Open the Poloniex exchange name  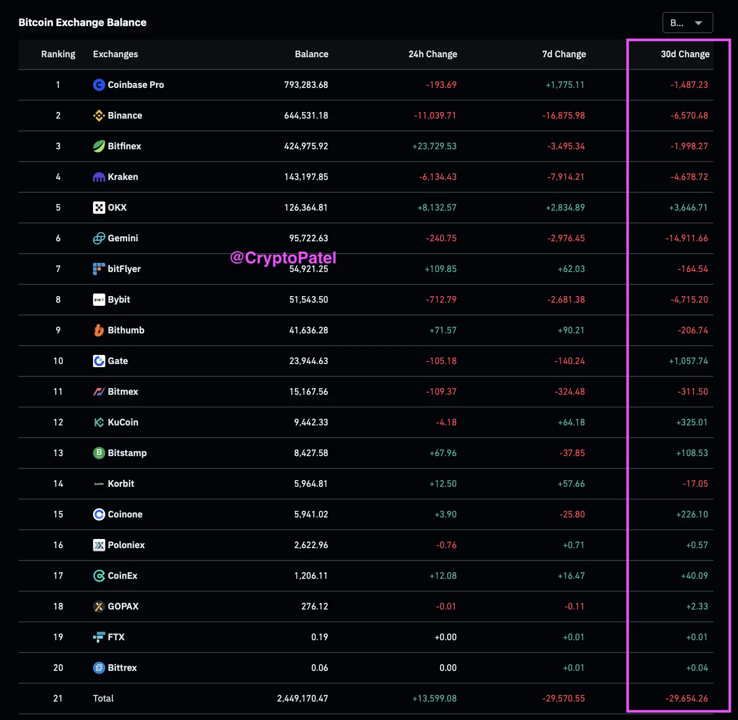coord(126,545)
